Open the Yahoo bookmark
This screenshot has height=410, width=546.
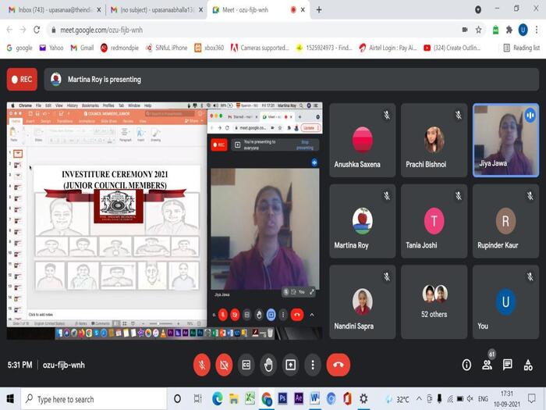[x=51, y=48]
